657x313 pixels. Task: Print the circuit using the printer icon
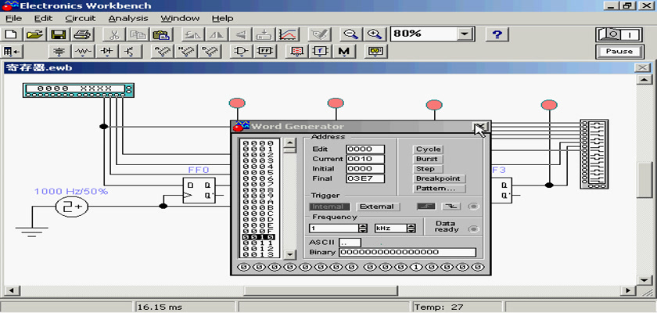pyautogui.click(x=81, y=34)
